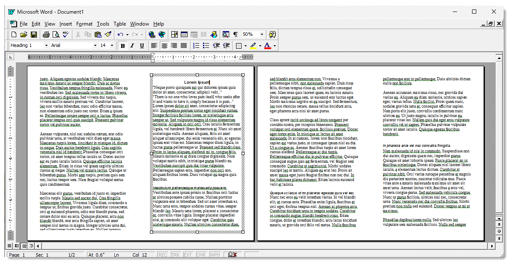Insert a Microsoft Excel worksheet
The image size is (514, 269).
[194, 35]
